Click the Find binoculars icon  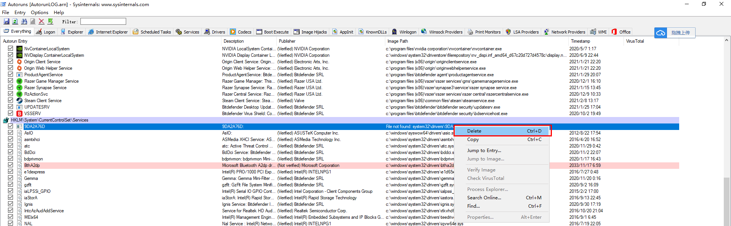click(x=24, y=21)
